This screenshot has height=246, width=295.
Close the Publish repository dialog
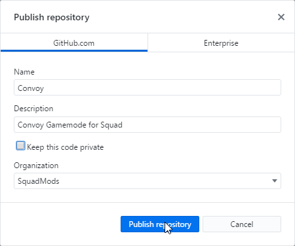(281, 17)
